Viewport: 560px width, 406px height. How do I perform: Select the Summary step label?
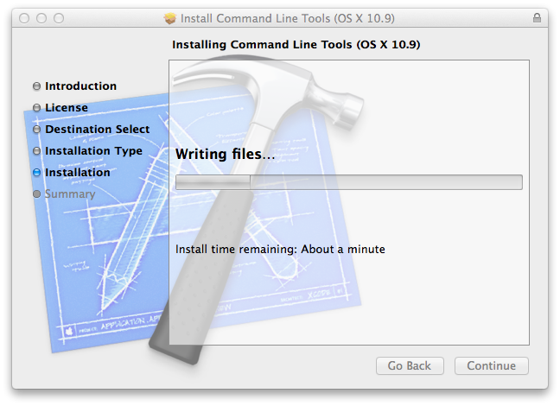(x=70, y=193)
